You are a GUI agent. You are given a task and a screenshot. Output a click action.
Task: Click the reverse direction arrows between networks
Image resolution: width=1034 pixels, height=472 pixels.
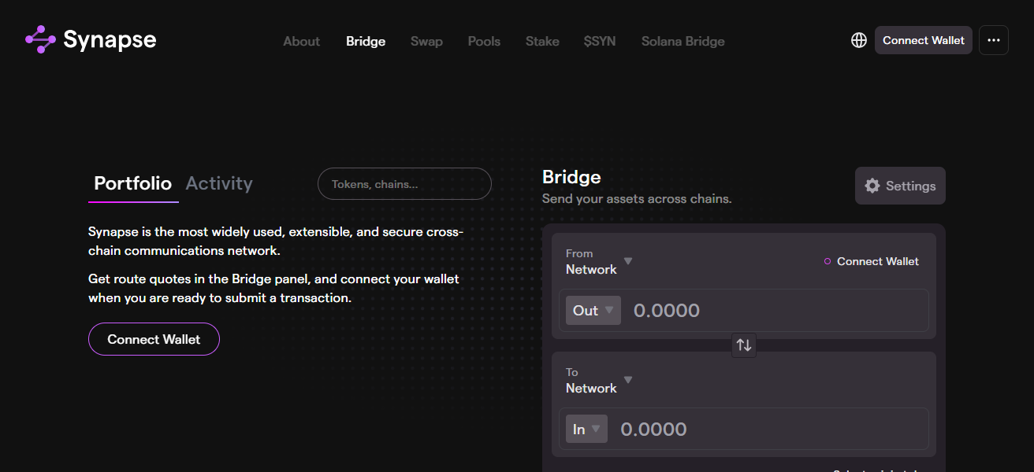[x=743, y=345]
